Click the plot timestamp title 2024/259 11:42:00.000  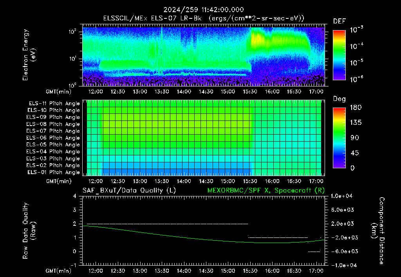pos(204,10)
